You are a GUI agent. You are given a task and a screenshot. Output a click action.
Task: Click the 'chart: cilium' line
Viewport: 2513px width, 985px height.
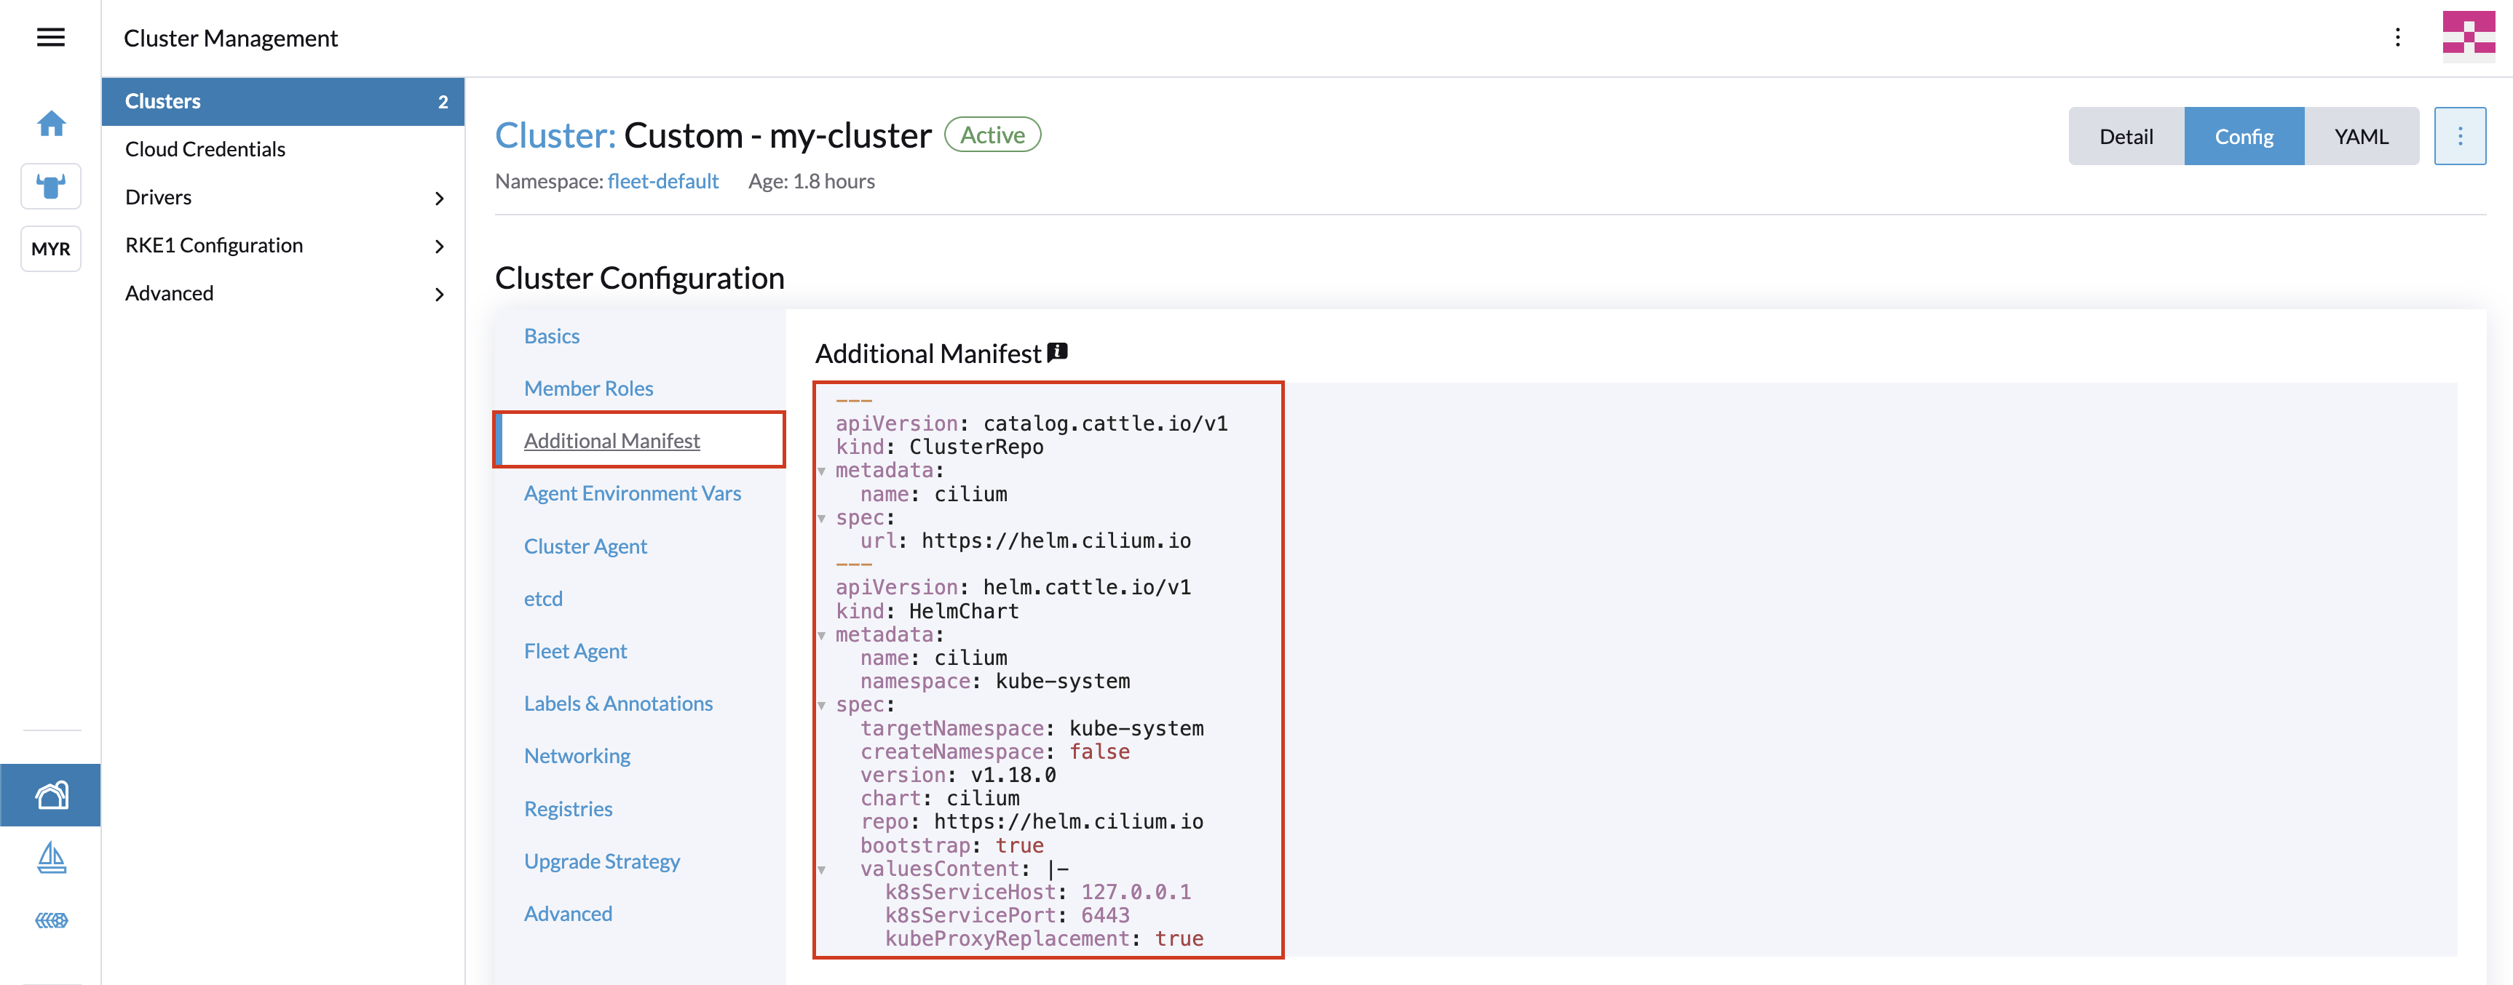point(939,799)
